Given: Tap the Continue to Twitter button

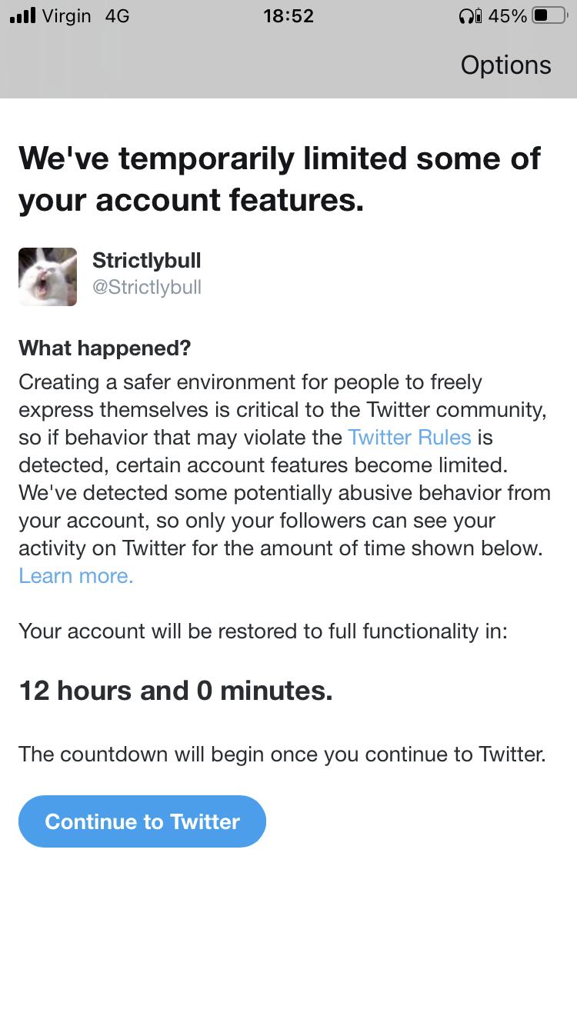Looking at the screenshot, I should pyautogui.click(x=142, y=821).
